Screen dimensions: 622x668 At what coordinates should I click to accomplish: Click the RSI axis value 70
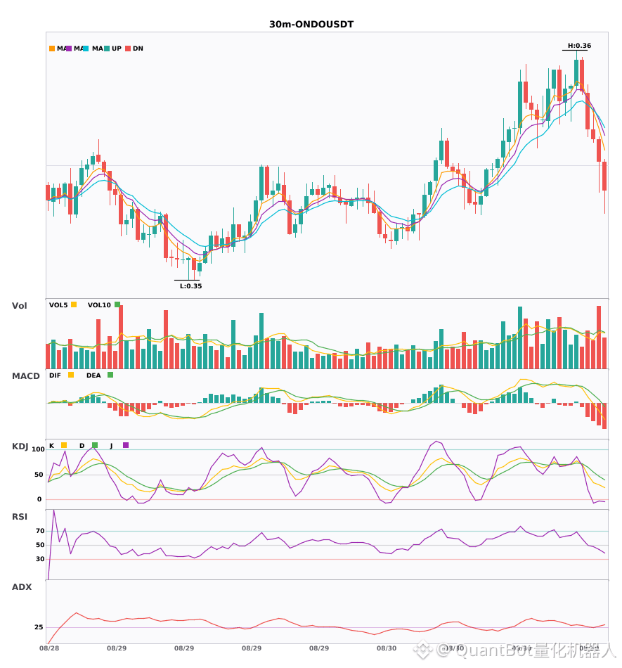pyautogui.click(x=40, y=531)
